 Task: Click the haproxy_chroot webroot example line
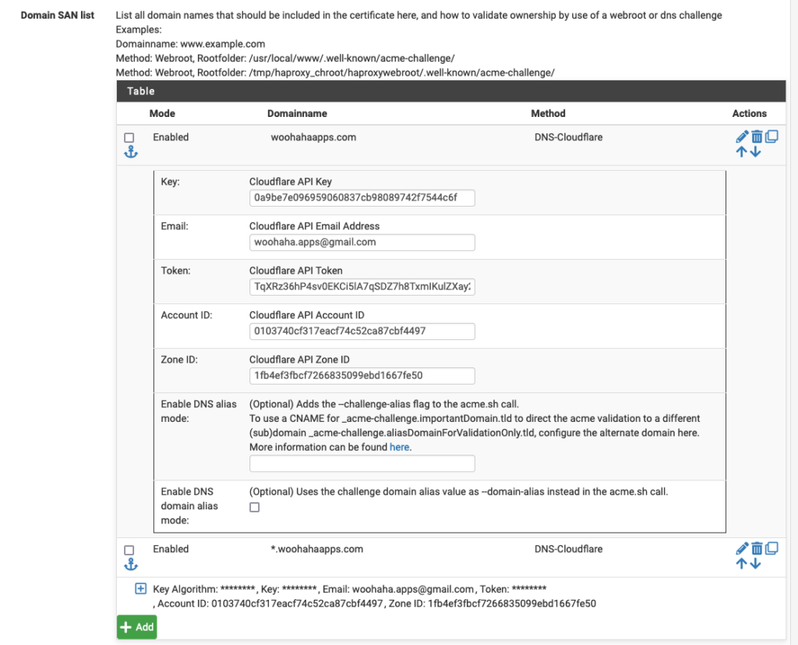[x=335, y=73]
